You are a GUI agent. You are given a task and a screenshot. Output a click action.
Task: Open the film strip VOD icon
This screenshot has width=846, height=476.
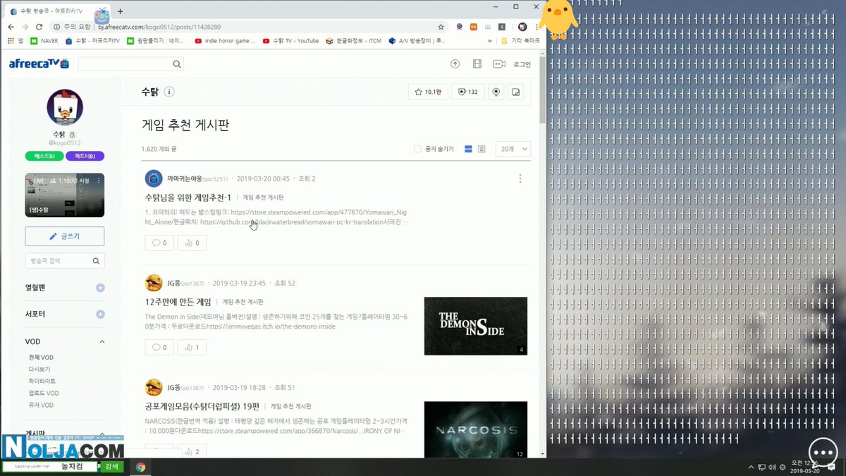[x=477, y=64]
